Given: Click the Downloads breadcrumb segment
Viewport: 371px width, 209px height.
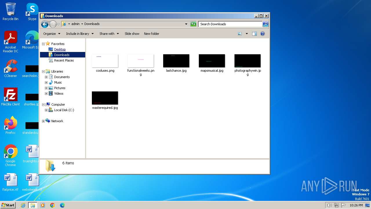Looking at the screenshot, I should pos(92,24).
